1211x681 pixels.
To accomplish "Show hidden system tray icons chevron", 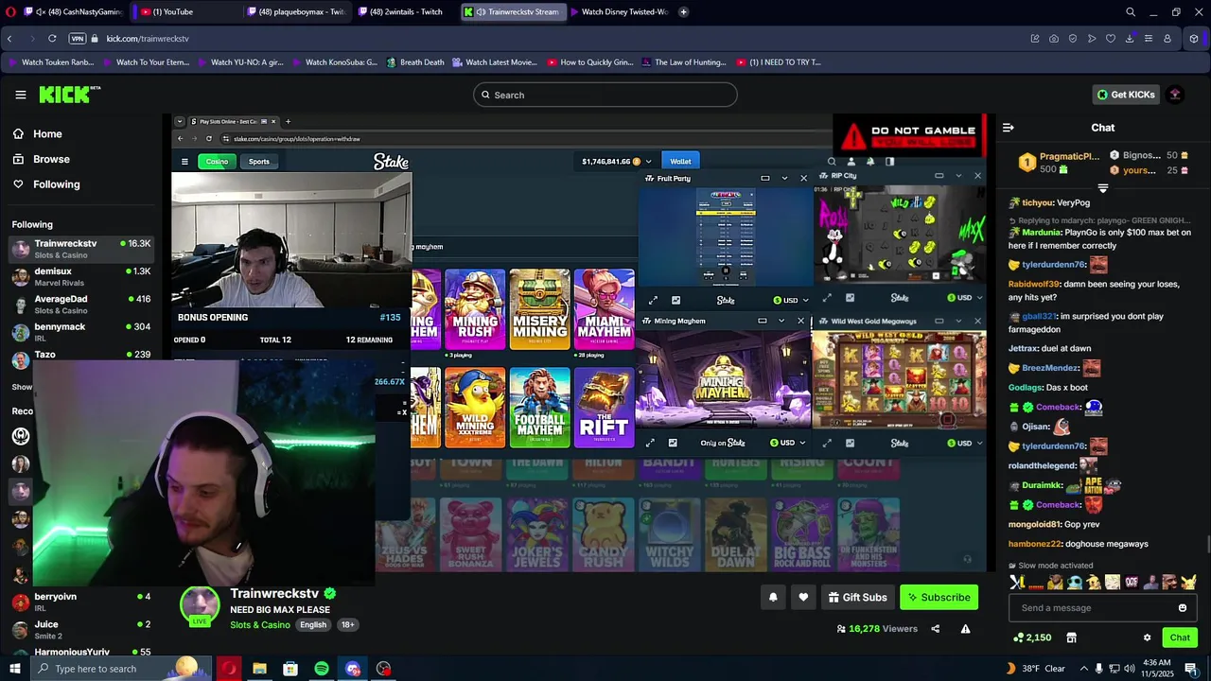I will pyautogui.click(x=1084, y=669).
